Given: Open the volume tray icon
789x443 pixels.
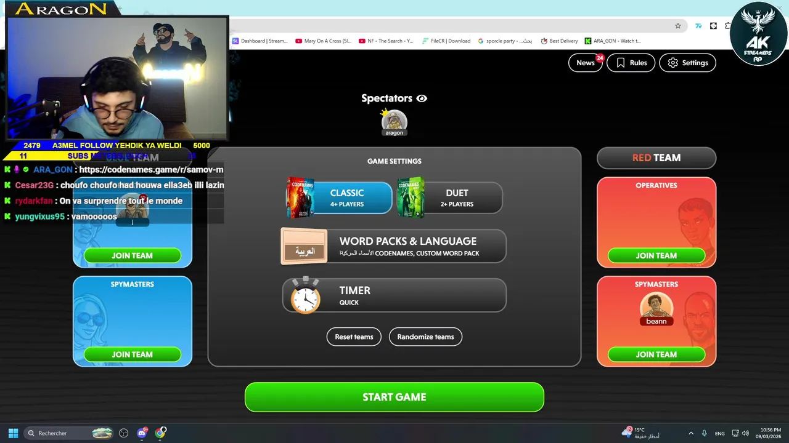Looking at the screenshot, I should (745, 433).
